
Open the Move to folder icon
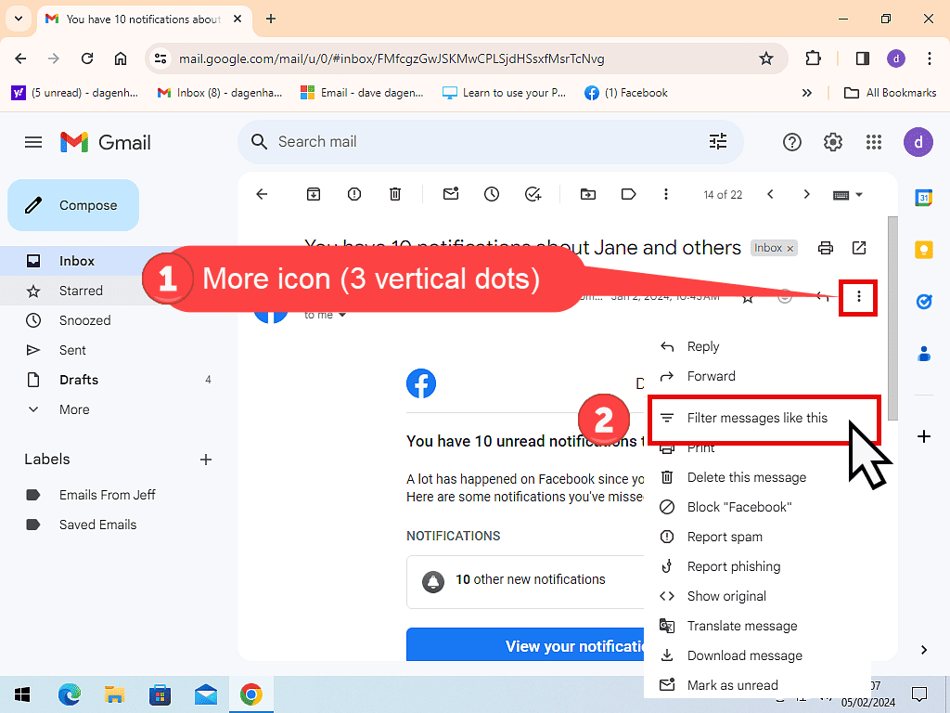[588, 194]
